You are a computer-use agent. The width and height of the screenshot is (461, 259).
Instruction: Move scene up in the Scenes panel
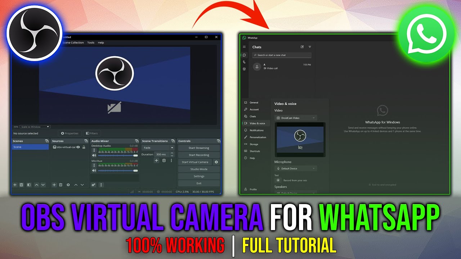pyautogui.click(x=36, y=185)
